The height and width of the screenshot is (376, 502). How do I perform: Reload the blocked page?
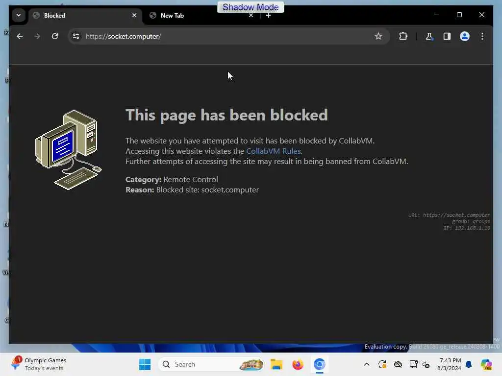55,36
